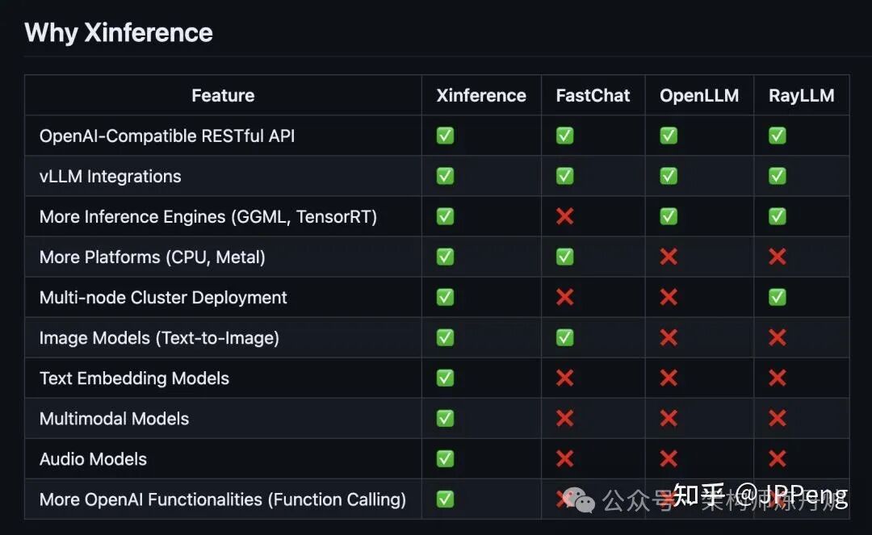
Task: Click 'Multimodal Models' text
Action: point(114,419)
